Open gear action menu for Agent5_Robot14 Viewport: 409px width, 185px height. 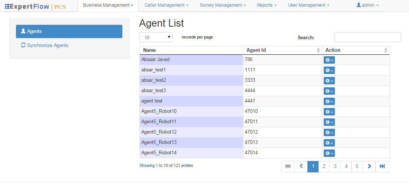tap(329, 153)
